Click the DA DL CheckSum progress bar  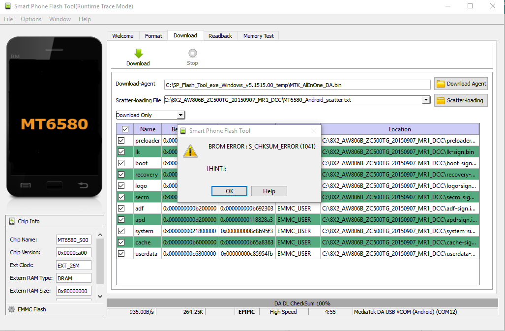[302, 303]
